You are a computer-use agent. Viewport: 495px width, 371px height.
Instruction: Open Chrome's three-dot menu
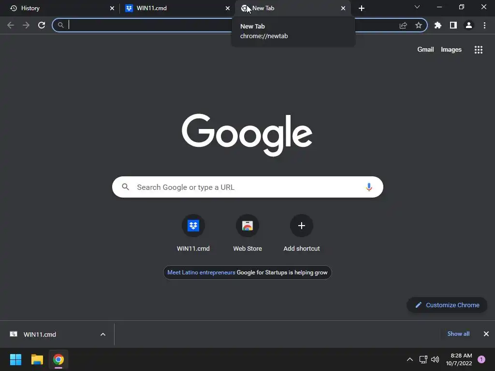pos(484,25)
